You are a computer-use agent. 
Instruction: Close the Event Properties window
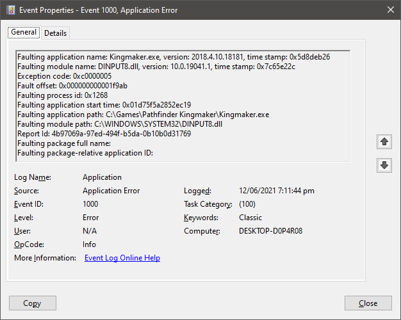click(391, 10)
